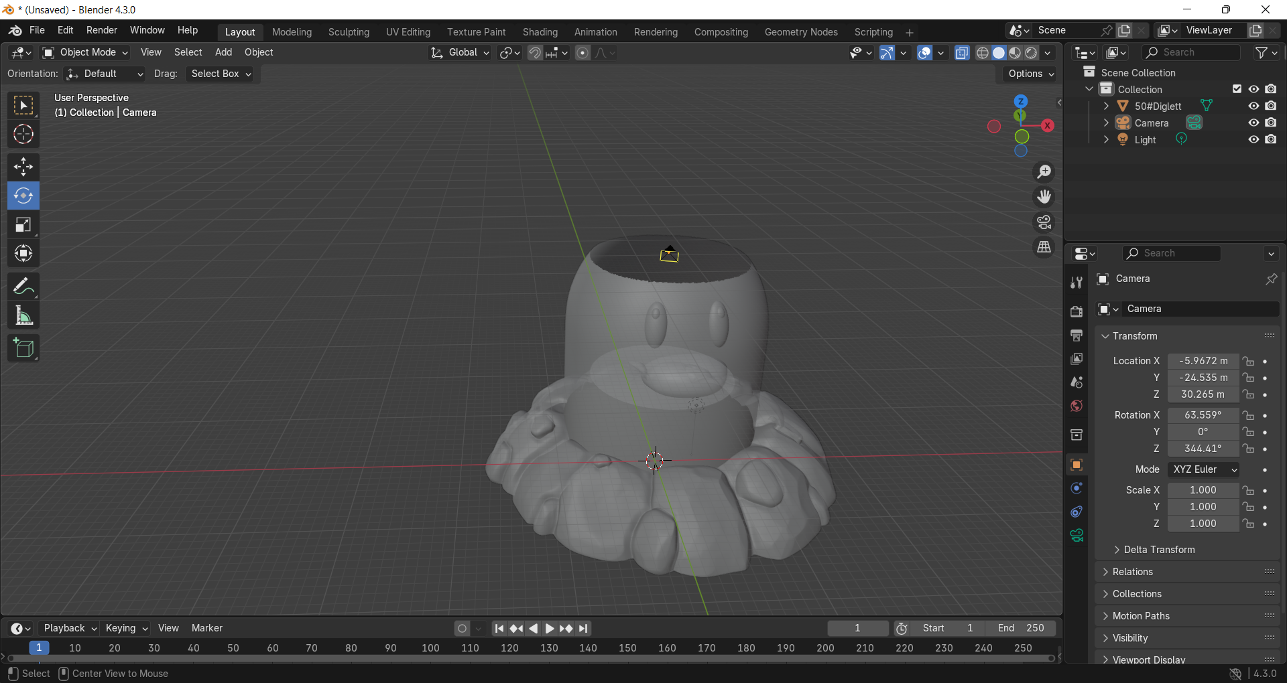The image size is (1287, 683).
Task: Toggle proportional editing
Action: [x=583, y=53]
